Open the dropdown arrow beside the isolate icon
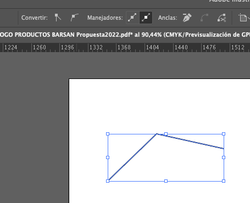250x203 pixels. pos(249,18)
